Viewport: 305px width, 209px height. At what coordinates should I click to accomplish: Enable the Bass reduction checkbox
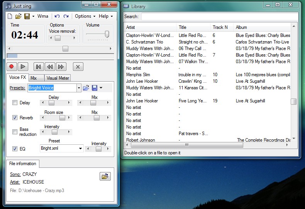15,132
